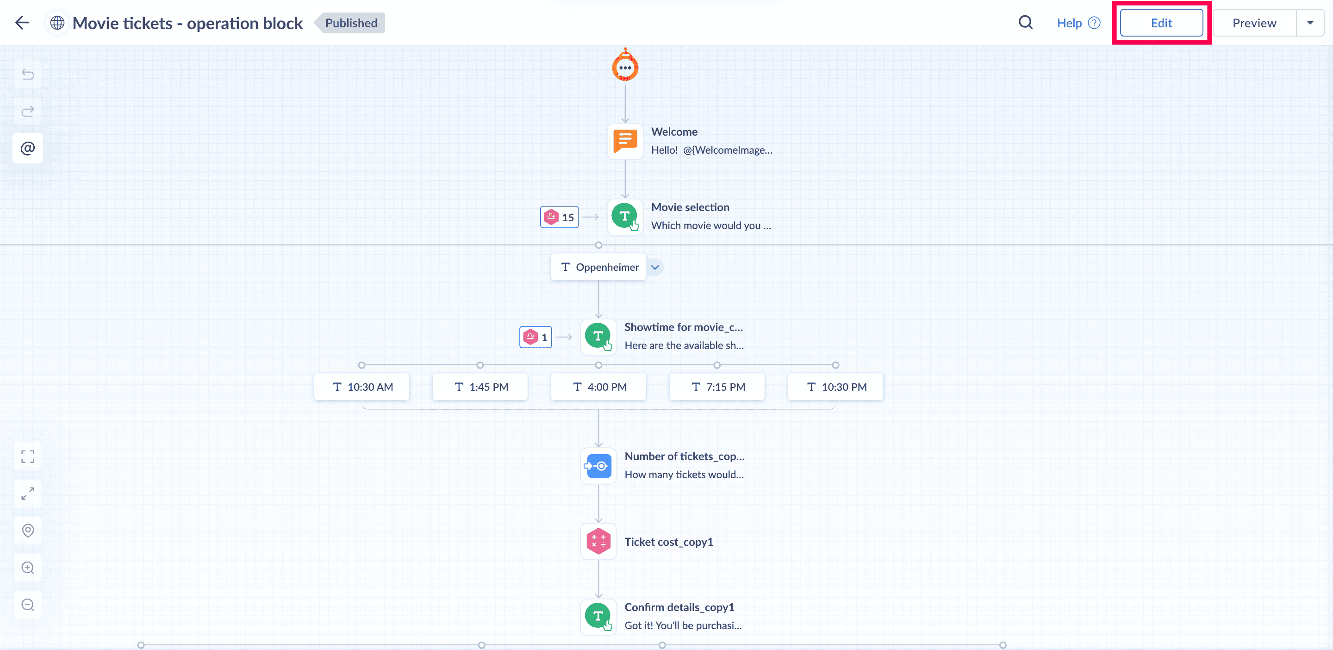Click the fit-to-screen frame icon
Screen dimensions: 1333x650
28,456
